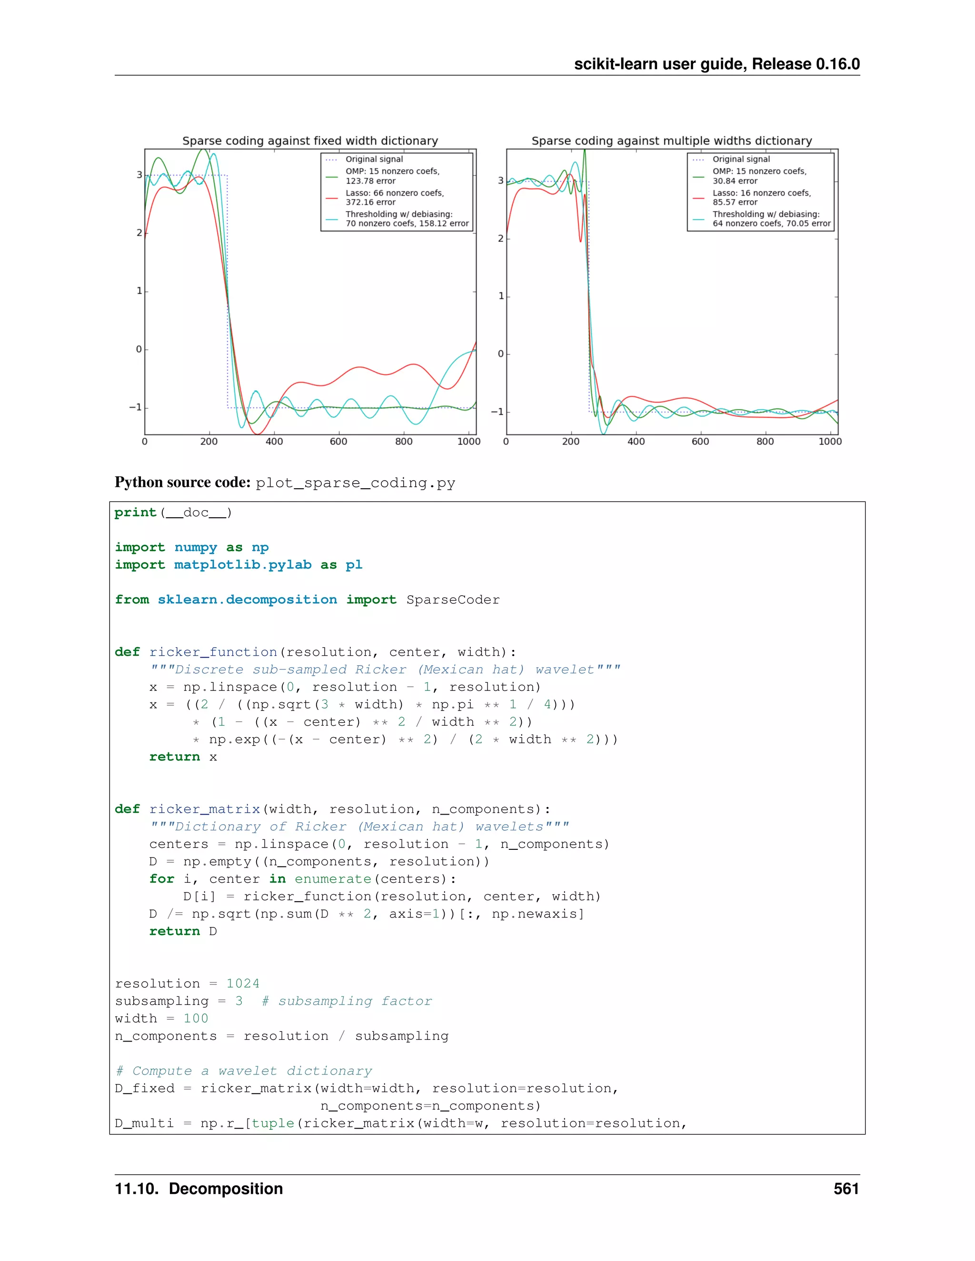Image resolution: width=975 pixels, height=1261 pixels.
Task: Click the left chart plot area
Action: tap(310, 292)
